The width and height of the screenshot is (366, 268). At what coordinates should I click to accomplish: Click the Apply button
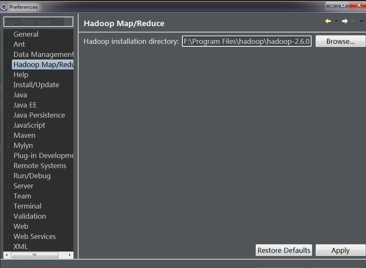[x=340, y=250]
